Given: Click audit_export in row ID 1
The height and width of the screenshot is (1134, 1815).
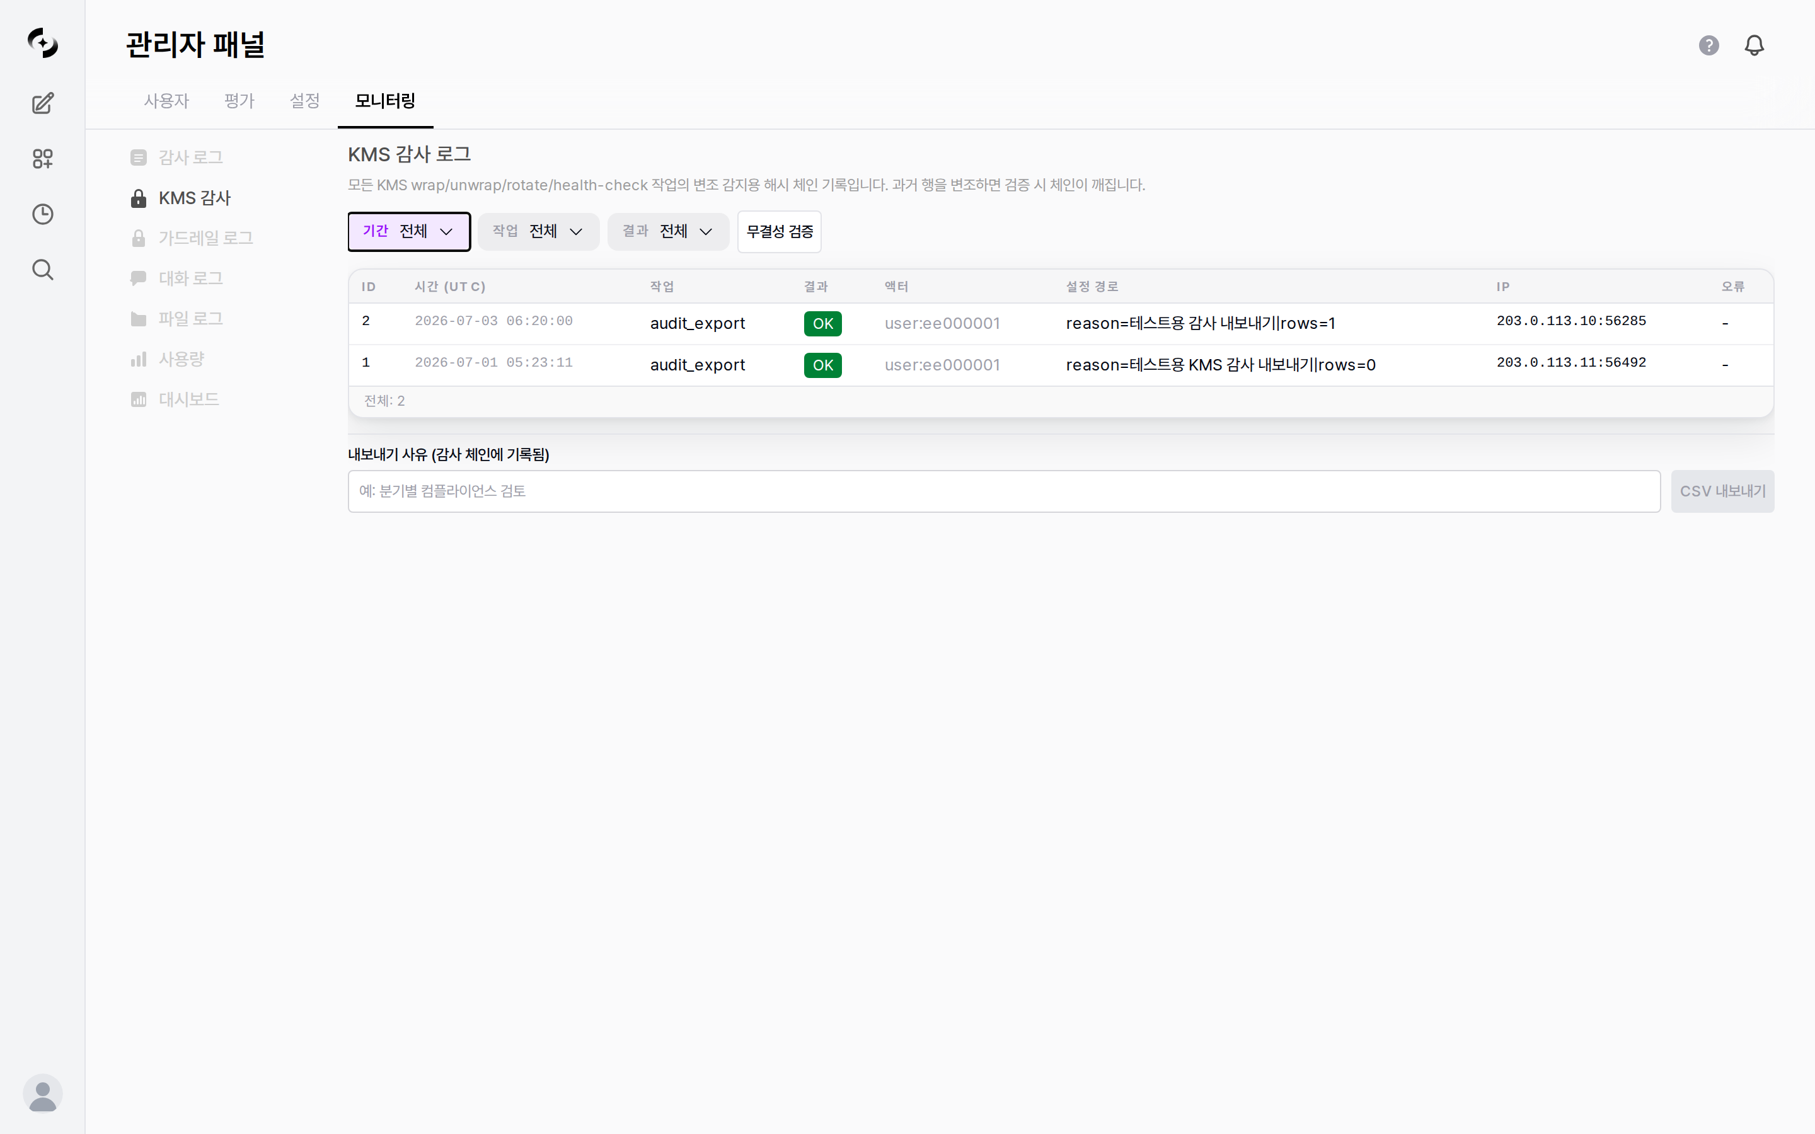Looking at the screenshot, I should [697, 365].
